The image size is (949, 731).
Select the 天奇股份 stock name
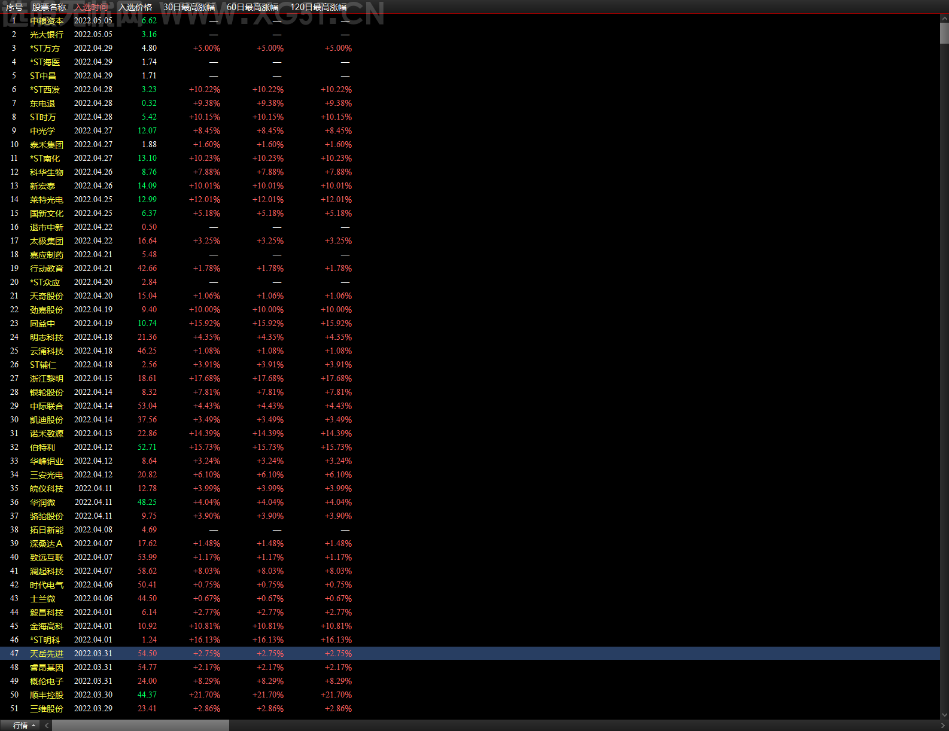pyautogui.click(x=47, y=296)
